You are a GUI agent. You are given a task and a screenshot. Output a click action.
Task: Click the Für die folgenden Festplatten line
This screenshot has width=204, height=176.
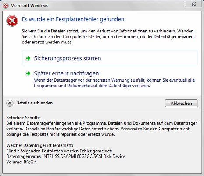pyautogui.click(x=59, y=151)
